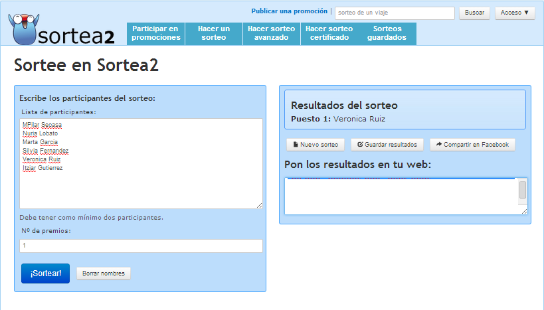Click Borrar nombres button
Viewport: 544px width, 310px height.
click(104, 273)
